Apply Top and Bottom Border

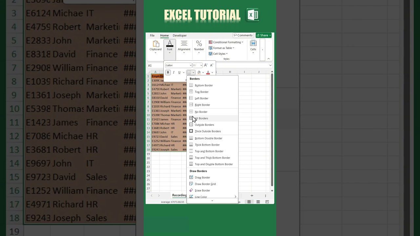[x=212, y=151]
